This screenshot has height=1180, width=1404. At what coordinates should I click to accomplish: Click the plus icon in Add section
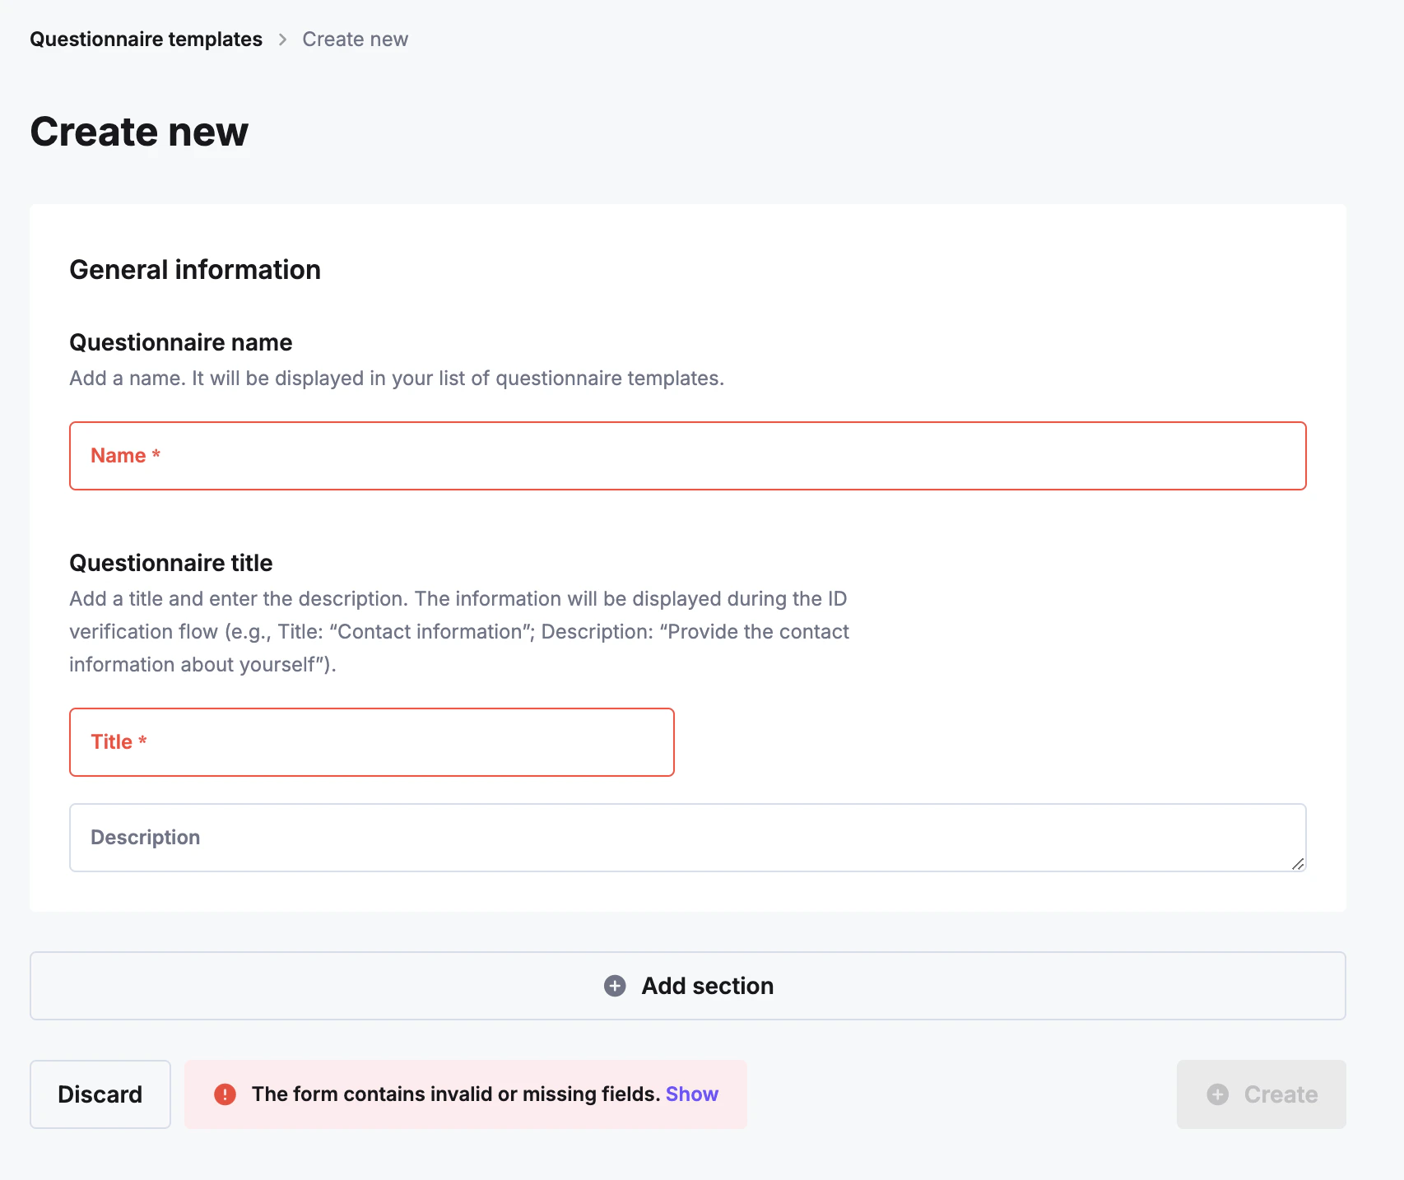(615, 986)
